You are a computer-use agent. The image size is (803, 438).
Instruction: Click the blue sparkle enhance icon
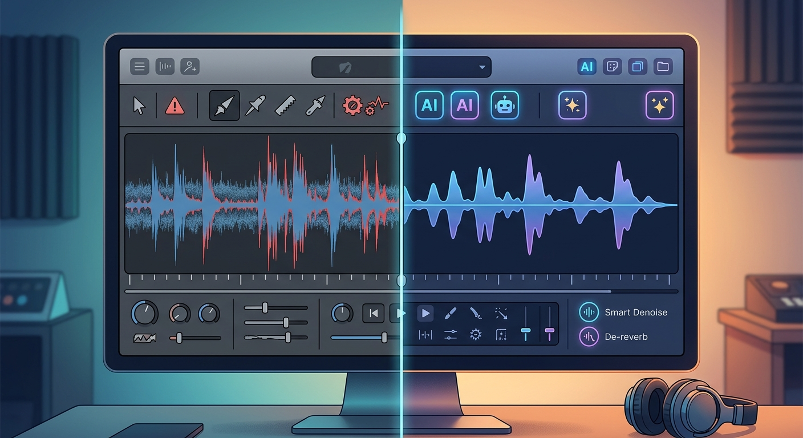tap(572, 106)
